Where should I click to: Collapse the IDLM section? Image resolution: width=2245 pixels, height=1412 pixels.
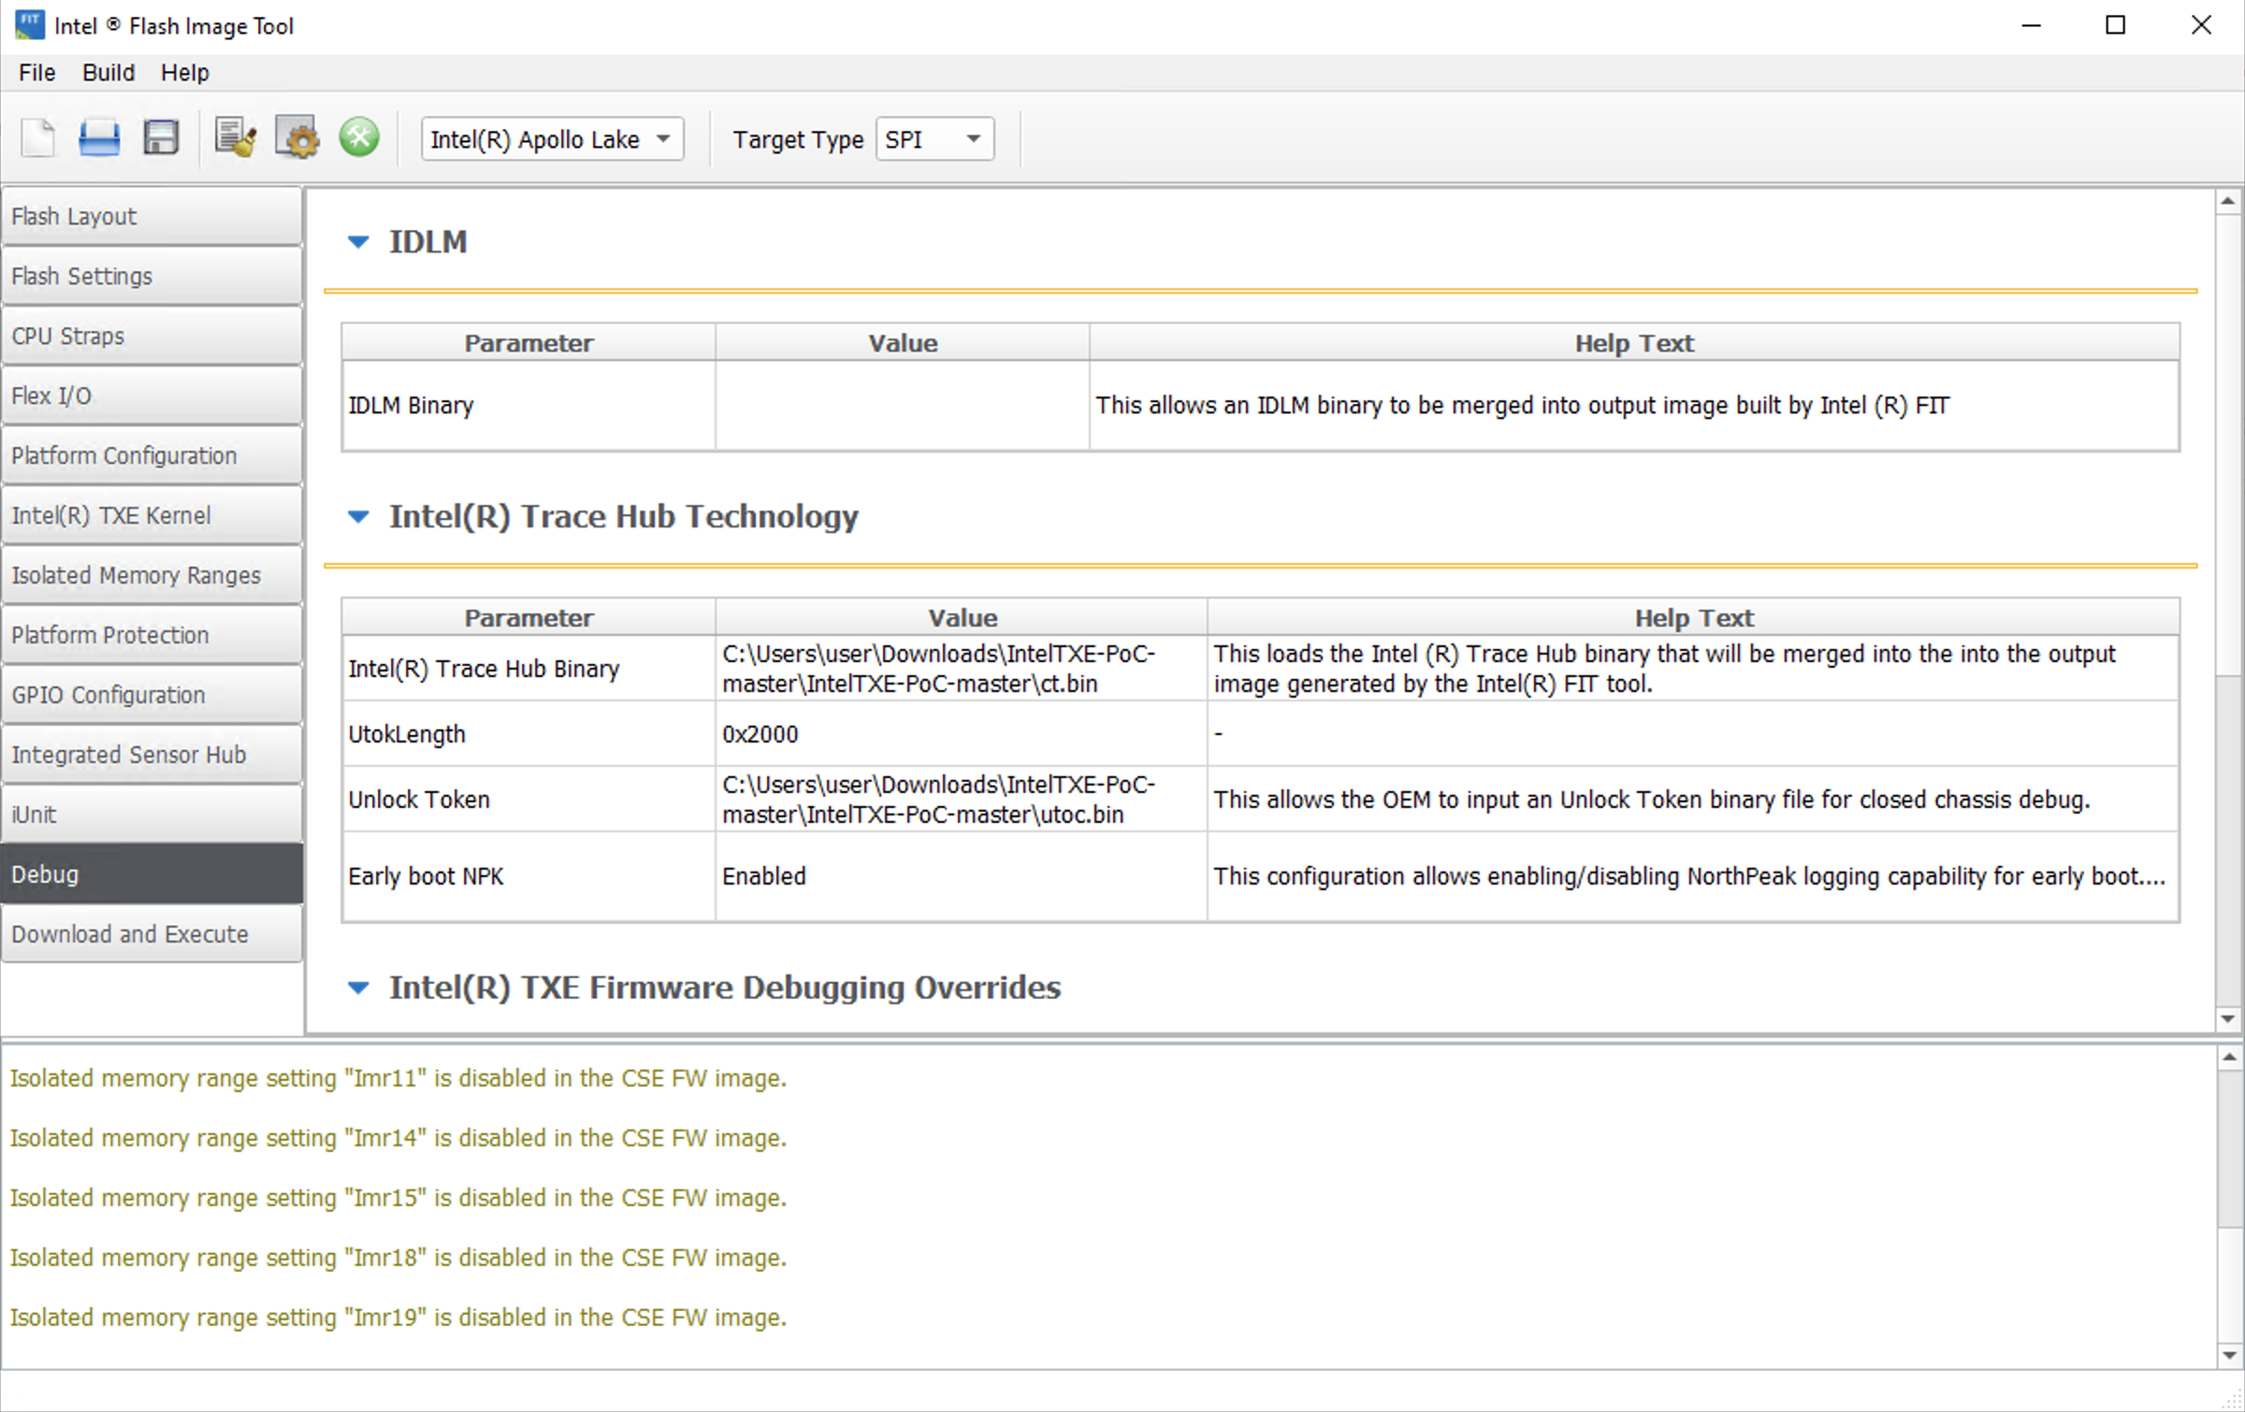click(x=358, y=242)
